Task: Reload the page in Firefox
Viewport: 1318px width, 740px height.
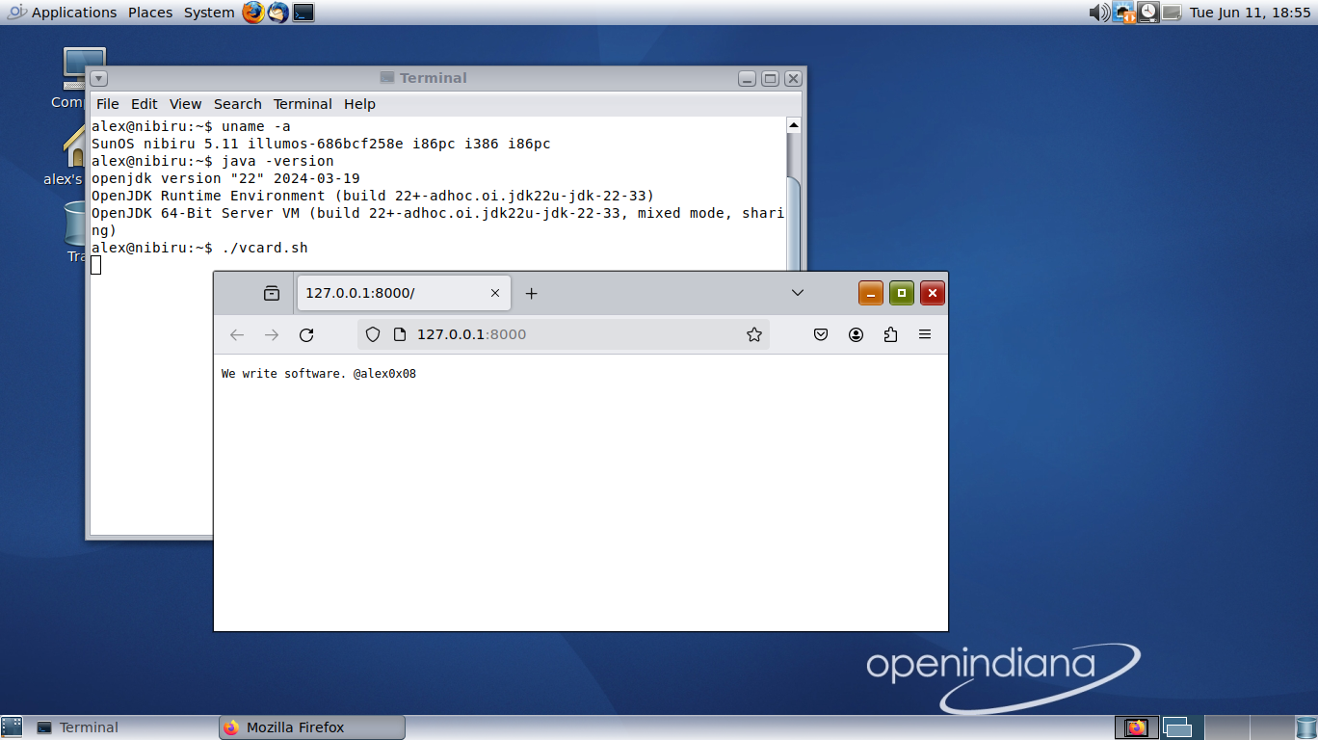Action: tap(306, 334)
